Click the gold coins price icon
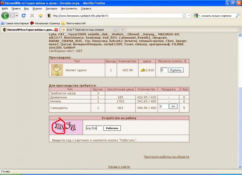Viewport: 242px width, 175px height. click(x=143, y=70)
